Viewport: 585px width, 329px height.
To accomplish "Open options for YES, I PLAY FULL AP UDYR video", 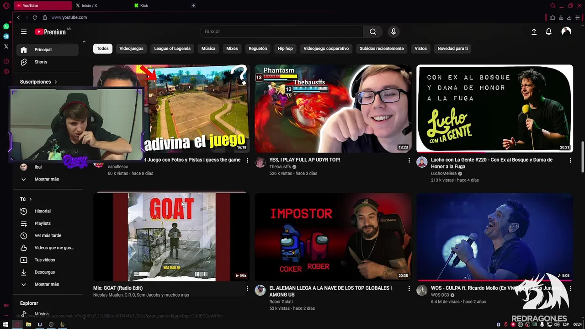I will coord(409,160).
